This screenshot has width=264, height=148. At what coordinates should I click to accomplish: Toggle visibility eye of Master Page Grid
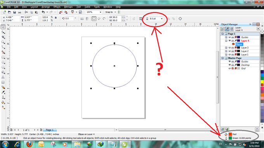[229, 68]
